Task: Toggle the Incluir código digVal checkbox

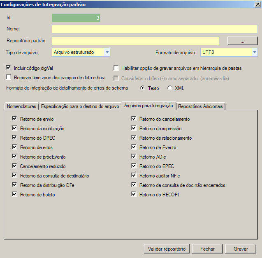Action: 9,67
